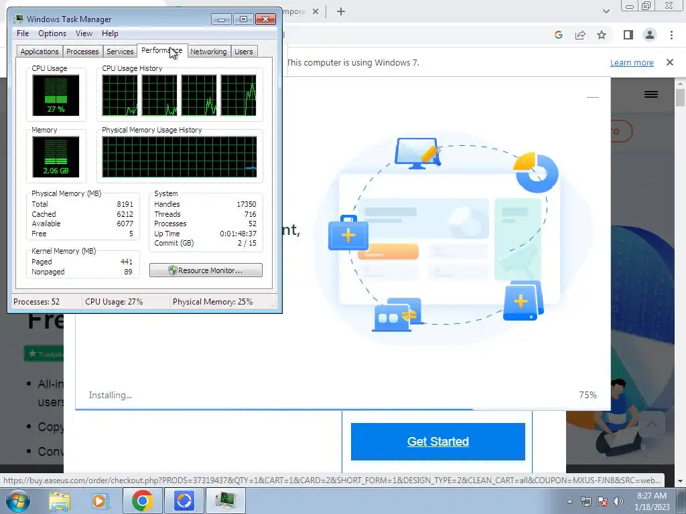The height and width of the screenshot is (514, 686).
Task: Open the Networking tab
Action: coord(208,52)
